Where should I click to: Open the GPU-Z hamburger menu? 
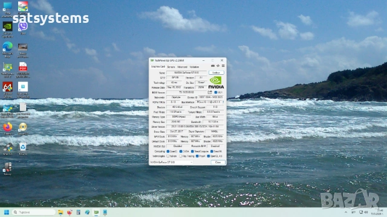[223, 66]
